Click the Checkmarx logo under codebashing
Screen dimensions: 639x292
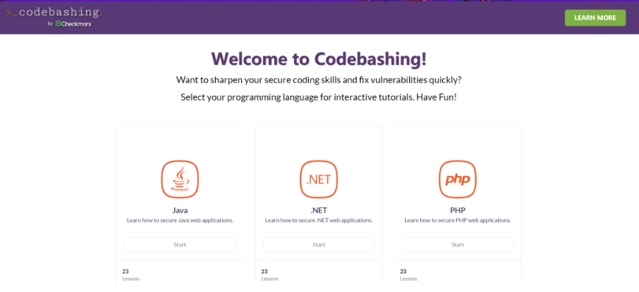point(73,24)
